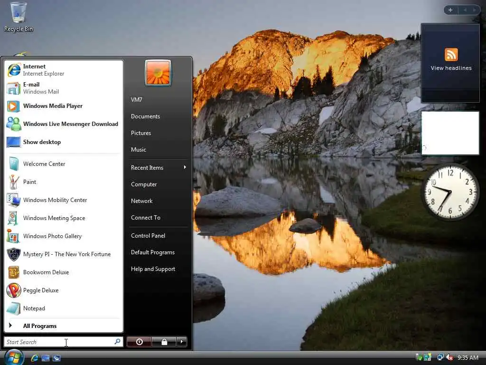Launch Internet Explorer from Quick Launch
Screen dimensions: 486x365
[x=34, y=358]
